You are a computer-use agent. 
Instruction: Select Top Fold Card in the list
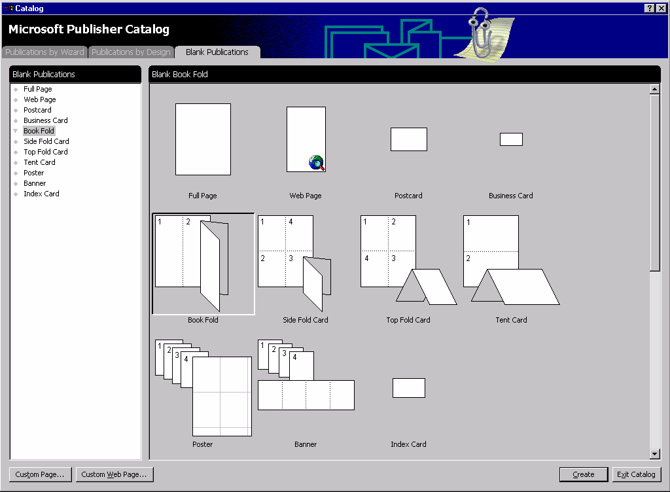pos(46,152)
